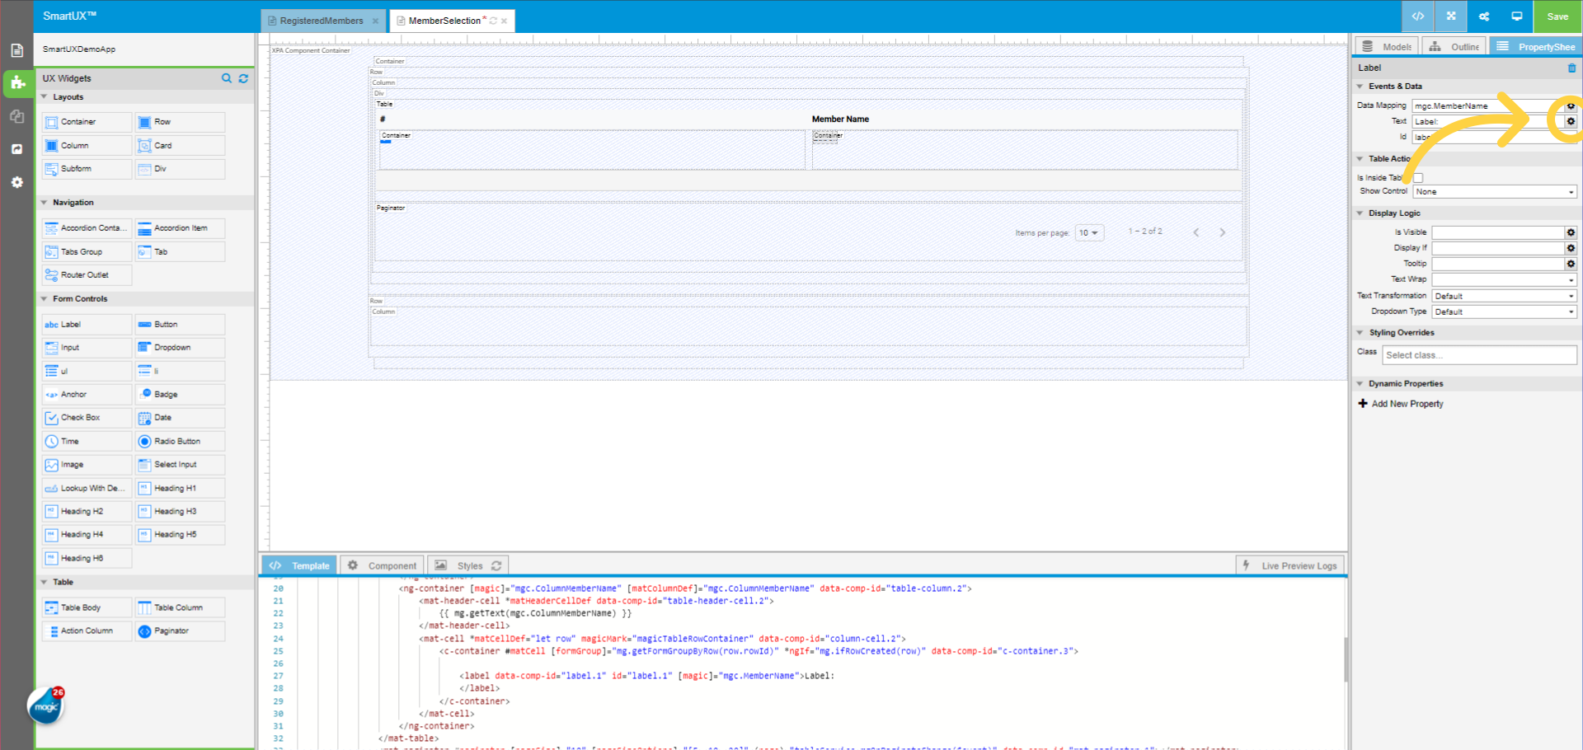The width and height of the screenshot is (1583, 750).
Task: Open the document pages icon in left sidebar
Action: coord(16,50)
